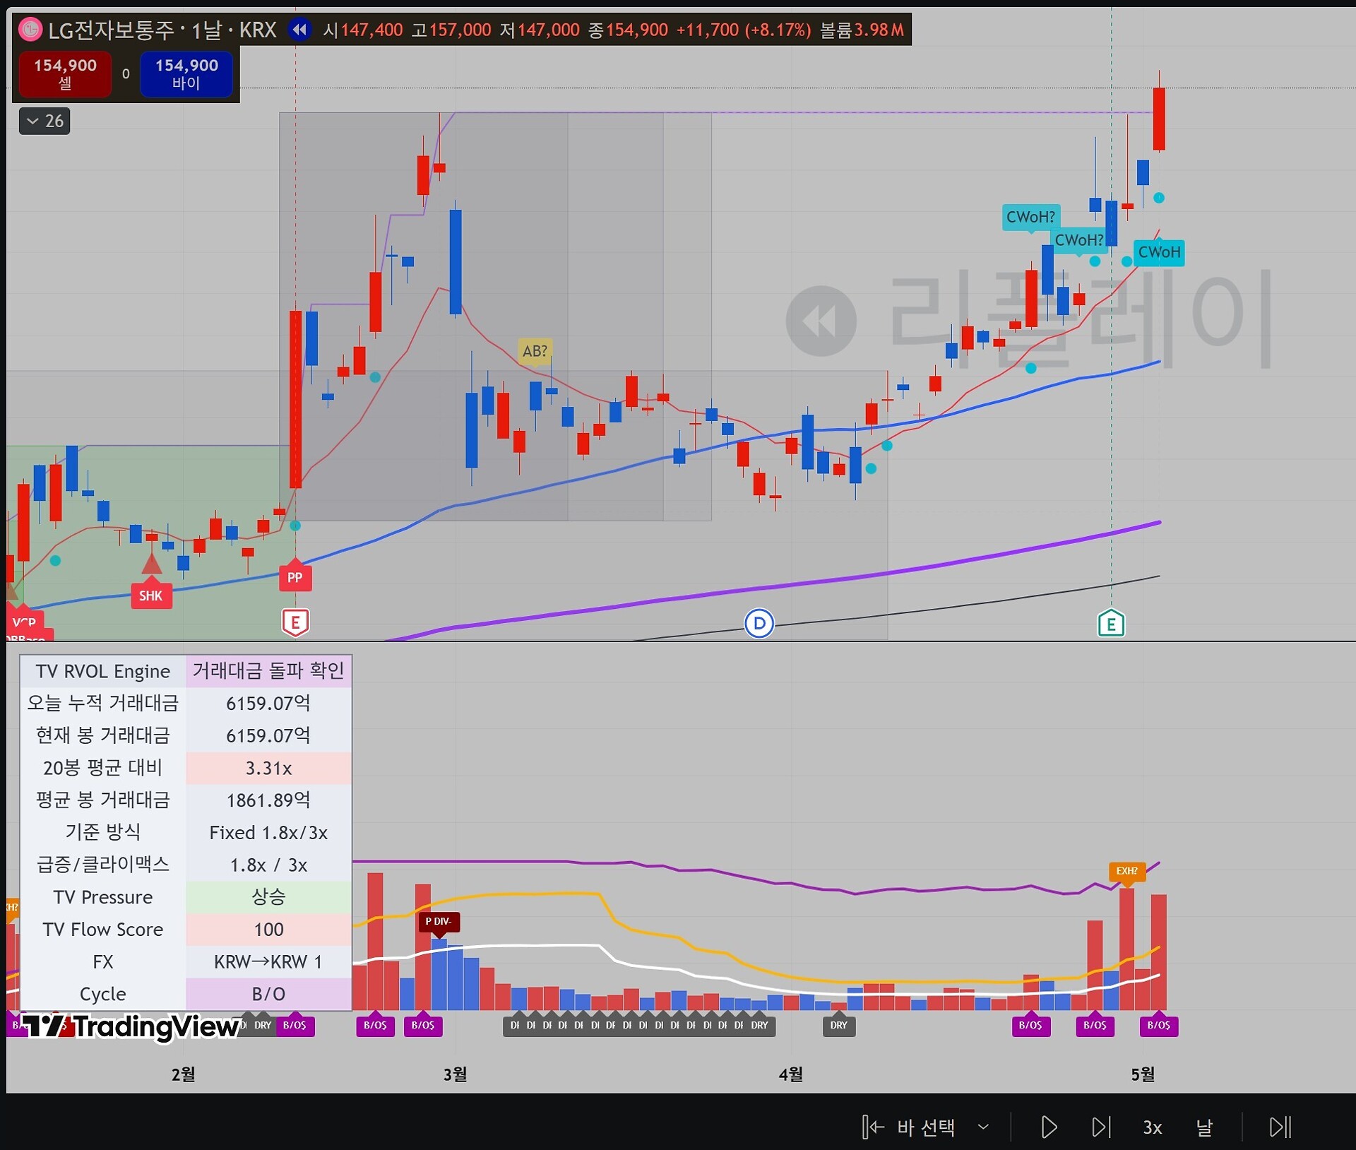This screenshot has width=1356, height=1150.
Task: Click the 급증/클라이맥스 row label
Action: pyautogui.click(x=103, y=865)
